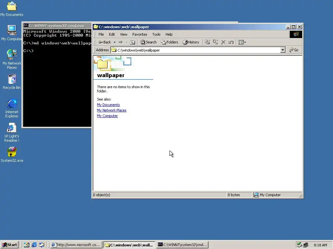Click the wallpaper folder taskbar button
This screenshot has width=333, height=249.
coord(129,245)
